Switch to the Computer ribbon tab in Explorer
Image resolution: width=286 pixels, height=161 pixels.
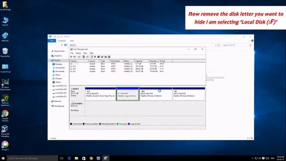coord(62,41)
